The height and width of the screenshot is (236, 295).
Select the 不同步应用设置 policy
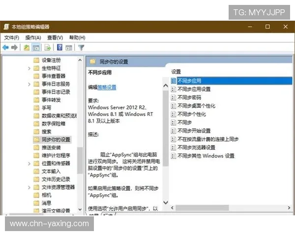point(194,89)
